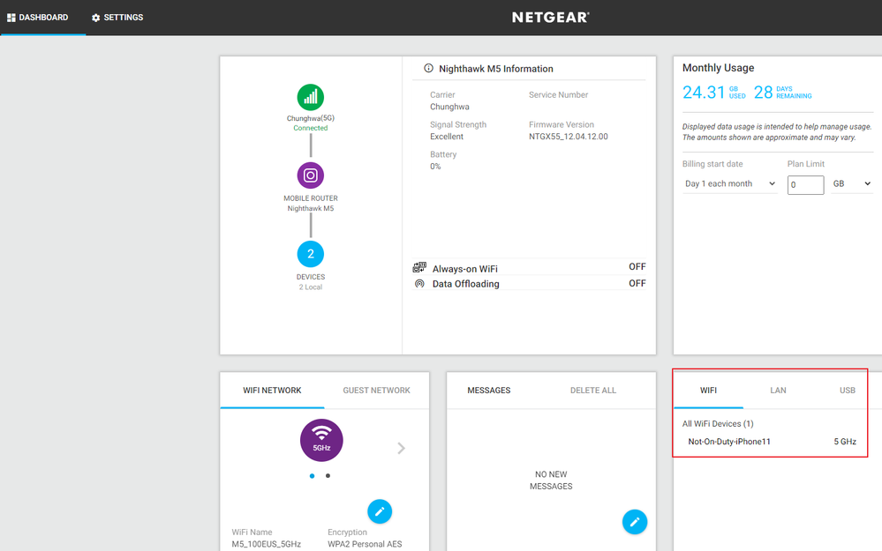Open the Dashboard tab
This screenshot has width=882, height=551.
pos(38,18)
